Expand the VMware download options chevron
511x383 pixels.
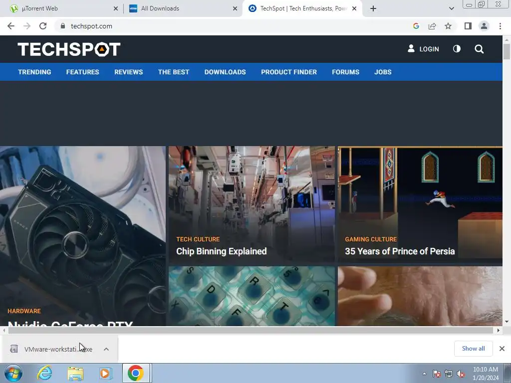(x=106, y=349)
